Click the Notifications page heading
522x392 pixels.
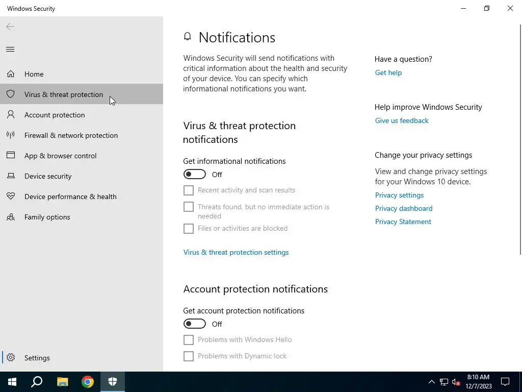(x=237, y=37)
